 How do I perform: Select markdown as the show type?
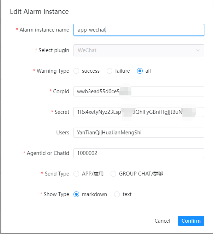(76, 194)
